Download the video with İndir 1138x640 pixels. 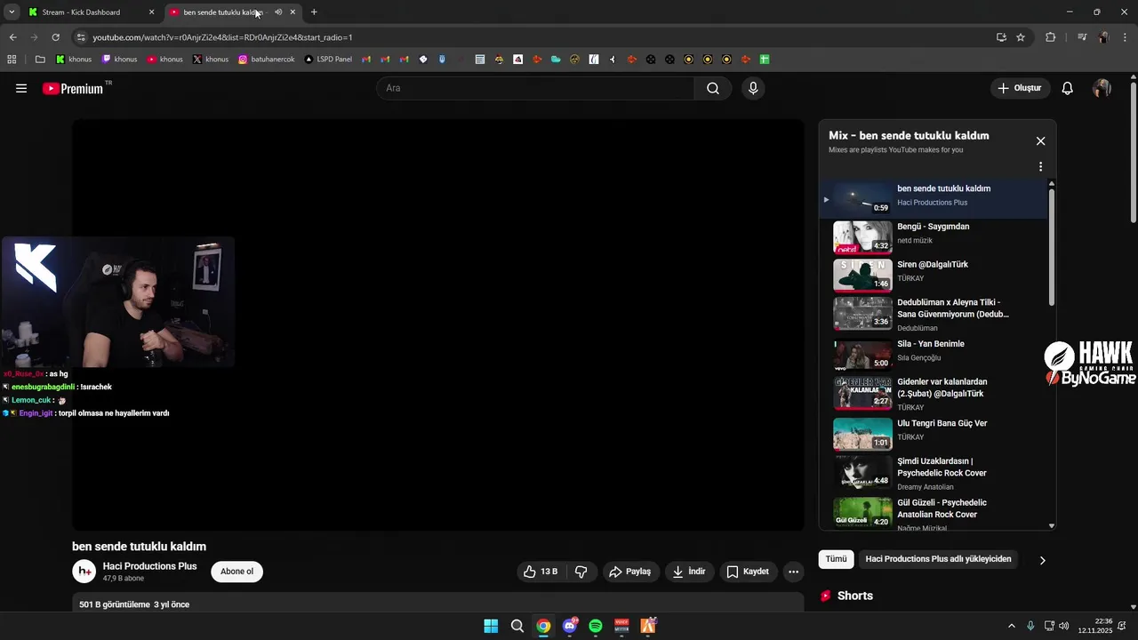(x=689, y=572)
